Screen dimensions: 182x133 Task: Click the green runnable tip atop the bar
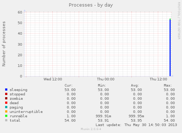pos(170,19)
